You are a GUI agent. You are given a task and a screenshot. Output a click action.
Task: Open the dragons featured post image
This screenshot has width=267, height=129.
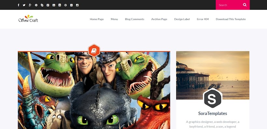[x=94, y=90]
